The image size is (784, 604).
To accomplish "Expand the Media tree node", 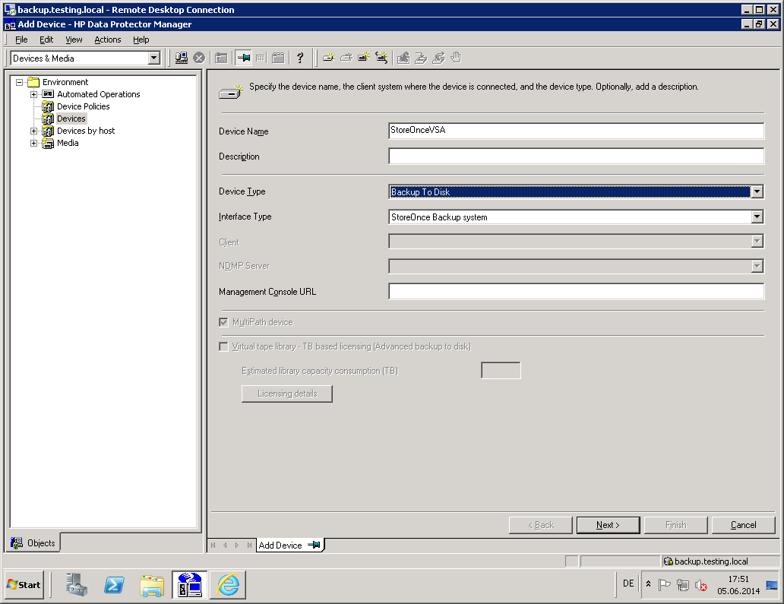I will pos(33,143).
